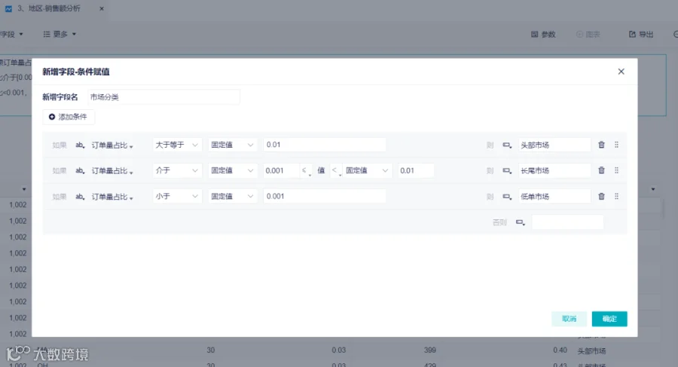This screenshot has width=678, height=367.
Task: Open 固定值 dropdown in the 小于 row
Action: tap(232, 197)
